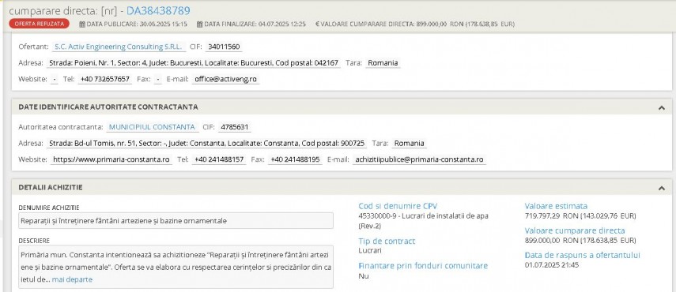Open the DA38438789 purchase link

point(158,11)
